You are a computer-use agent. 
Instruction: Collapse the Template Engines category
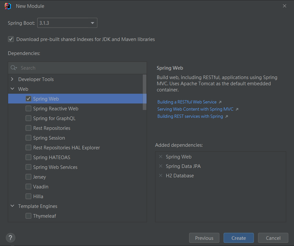coord(12,206)
